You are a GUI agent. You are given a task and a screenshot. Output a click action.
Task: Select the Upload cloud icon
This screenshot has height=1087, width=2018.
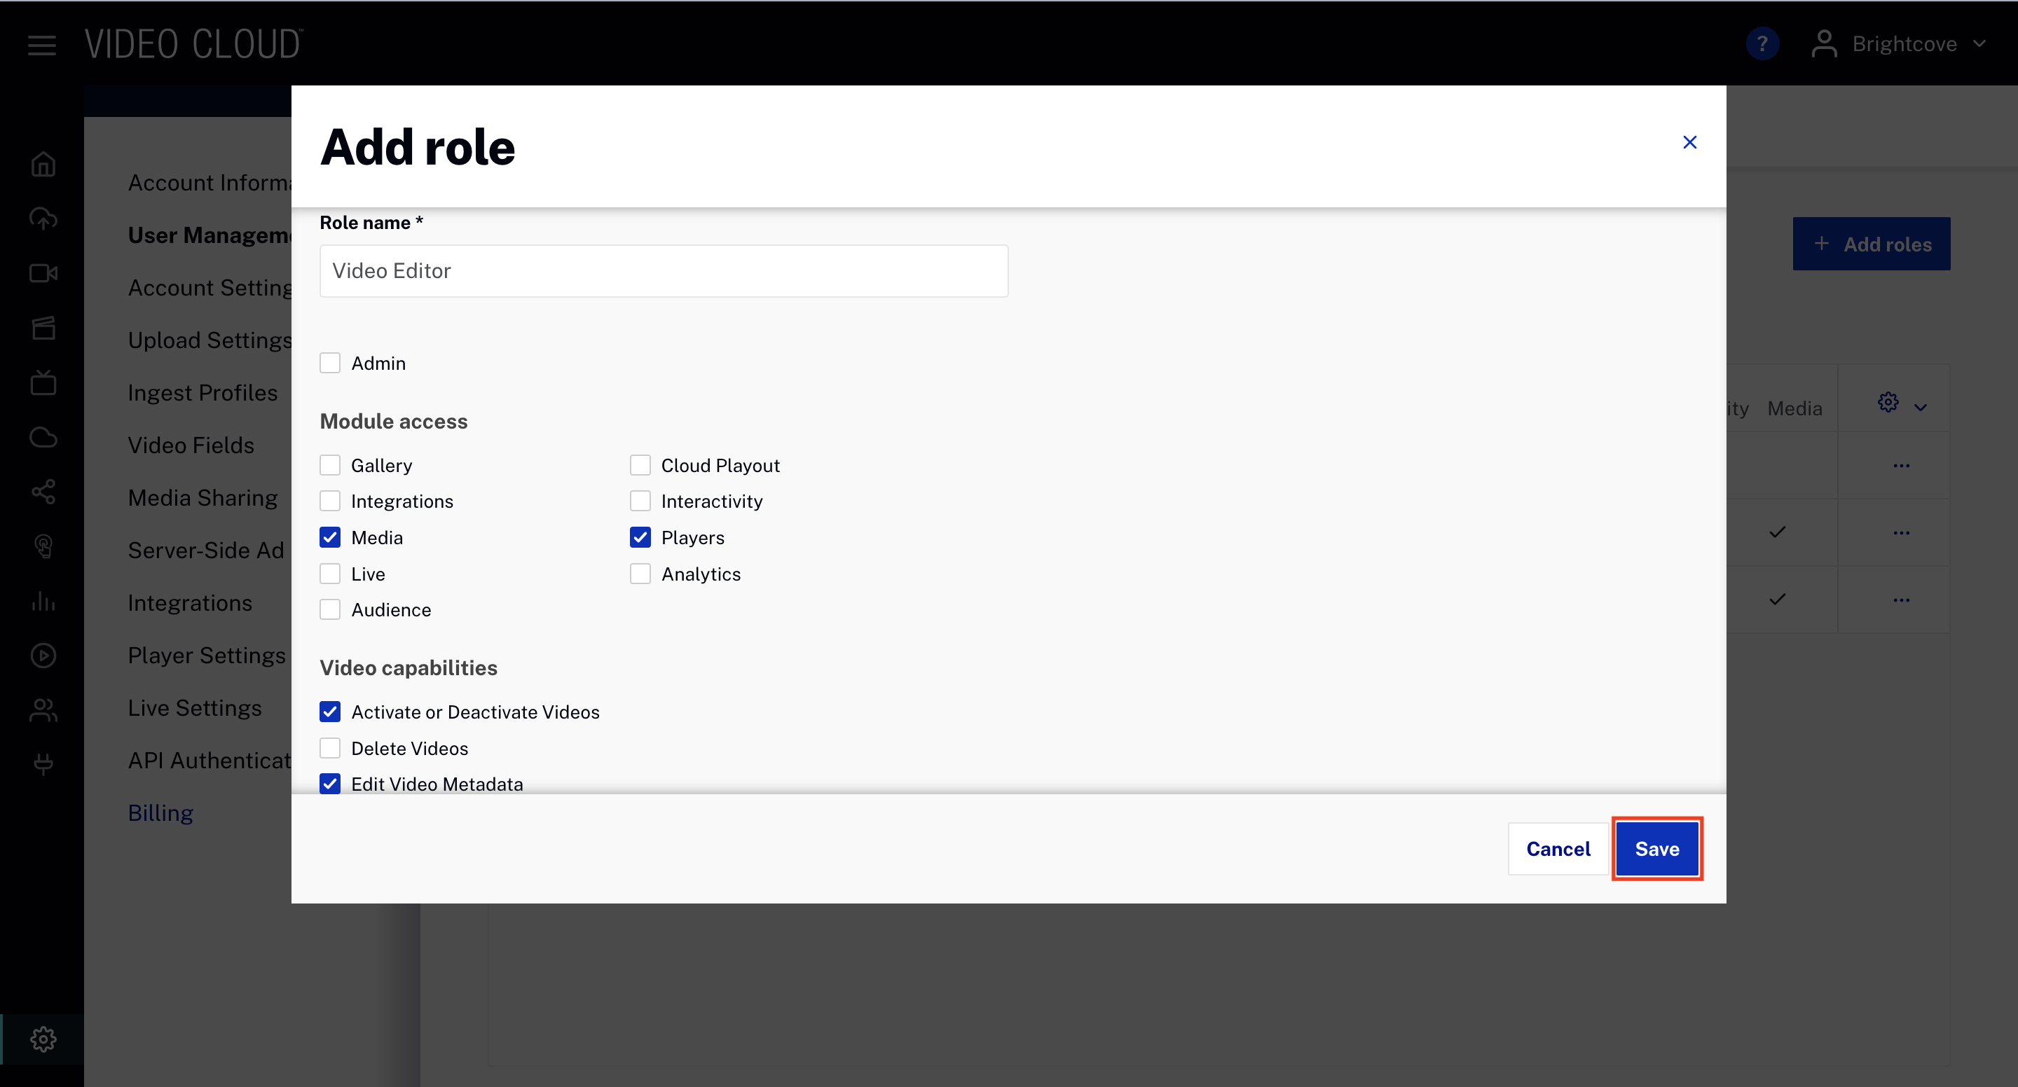43,219
